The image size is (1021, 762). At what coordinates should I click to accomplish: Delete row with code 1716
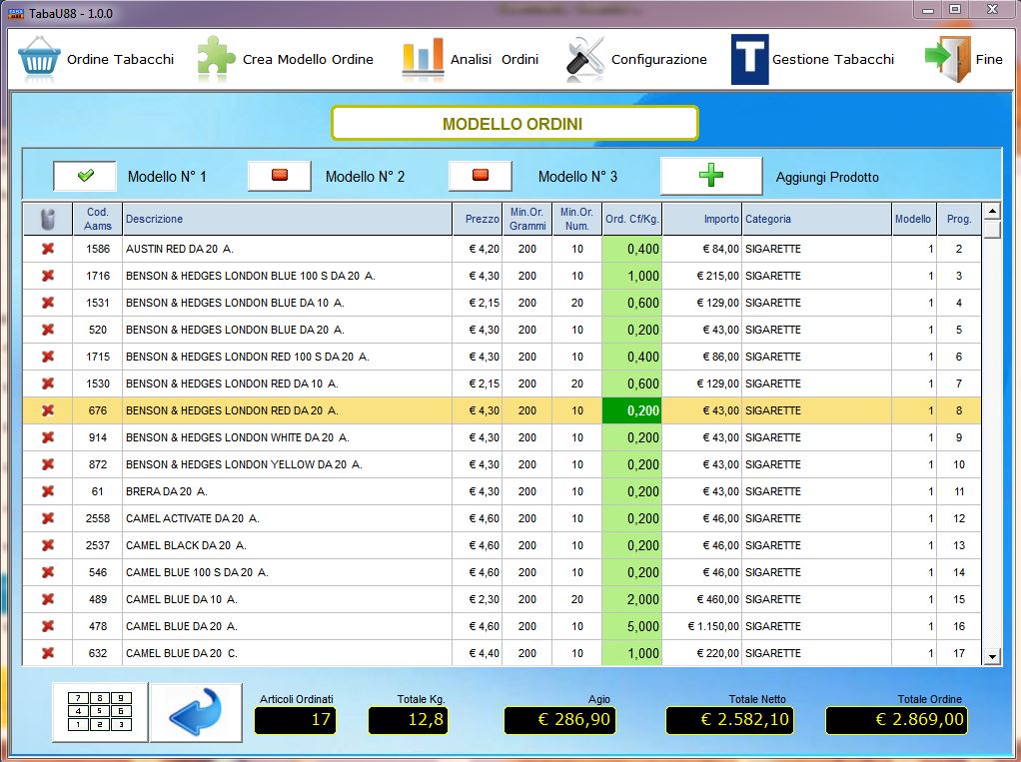[x=48, y=276]
